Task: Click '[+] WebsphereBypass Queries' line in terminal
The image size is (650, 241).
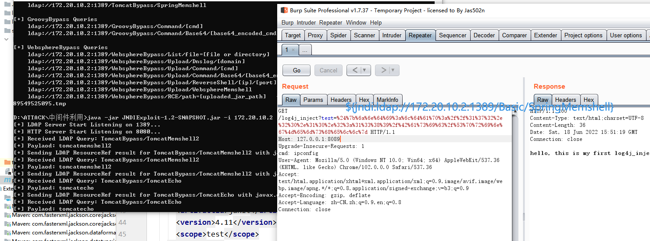Action: [61, 47]
